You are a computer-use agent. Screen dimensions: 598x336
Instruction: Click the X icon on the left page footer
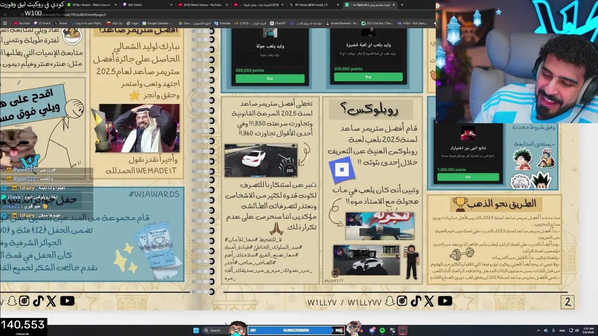(51, 301)
